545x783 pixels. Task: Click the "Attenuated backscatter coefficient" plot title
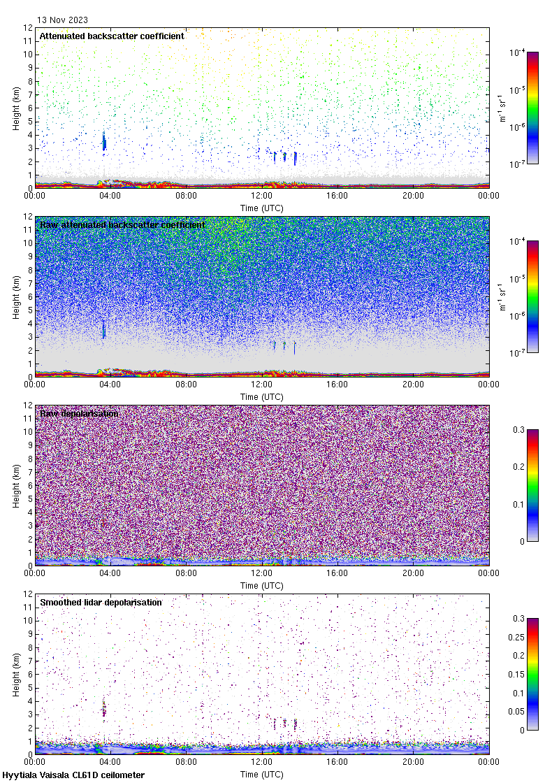point(112,36)
